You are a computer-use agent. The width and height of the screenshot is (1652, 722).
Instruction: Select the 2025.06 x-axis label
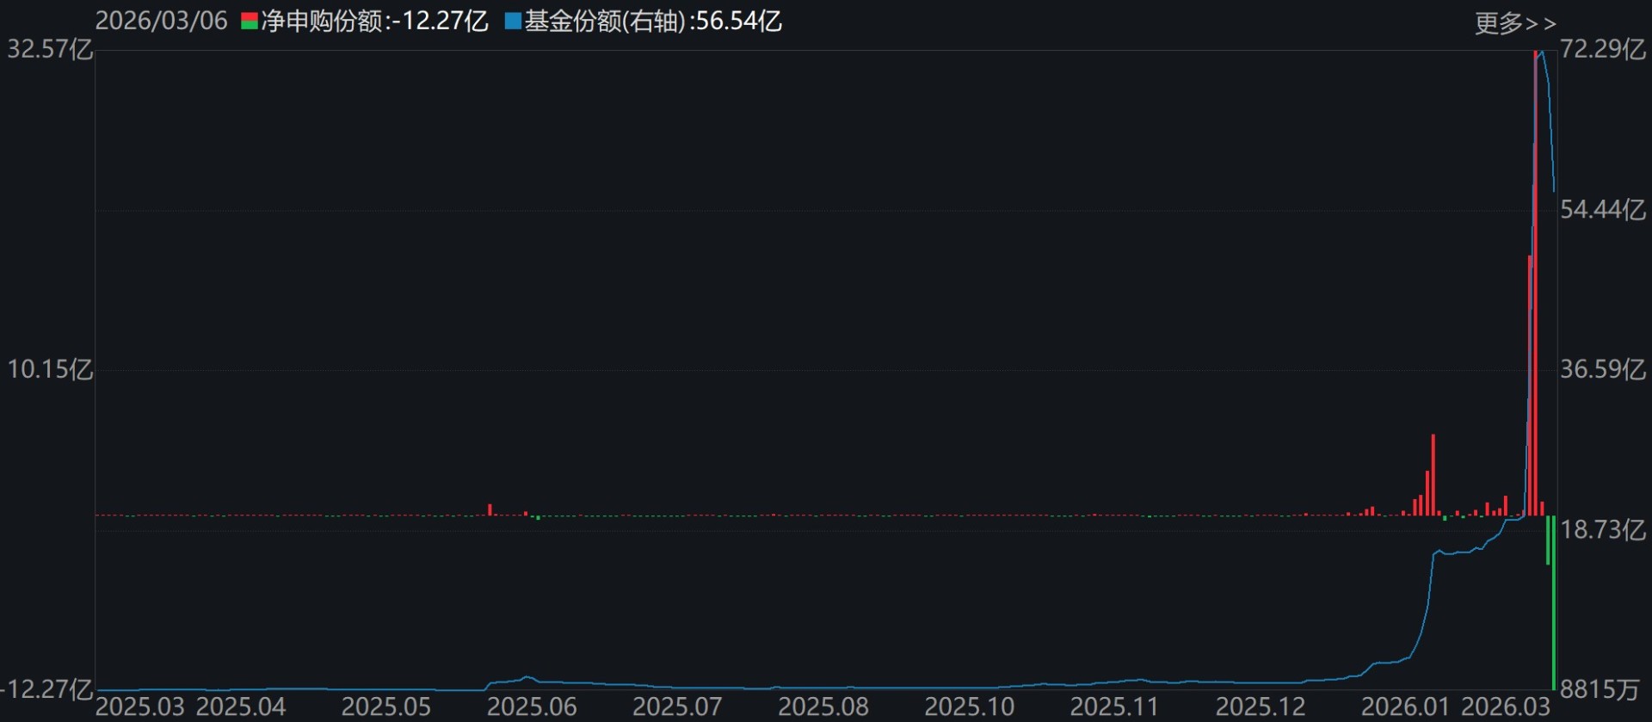(x=532, y=707)
